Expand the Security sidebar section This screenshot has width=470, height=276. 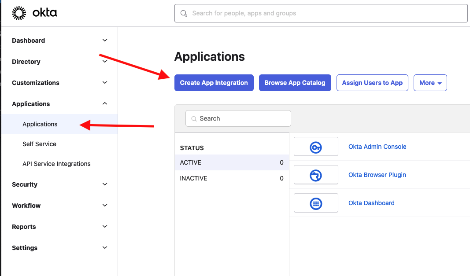104,184
